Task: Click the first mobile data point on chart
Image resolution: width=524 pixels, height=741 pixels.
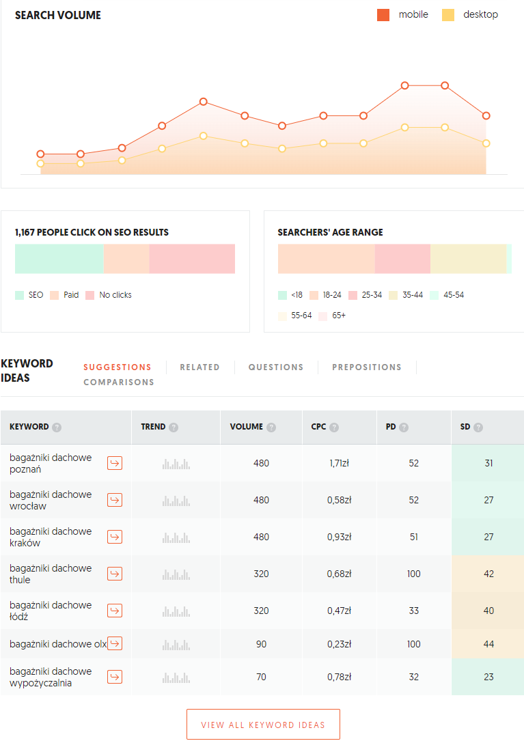Action: [41, 154]
